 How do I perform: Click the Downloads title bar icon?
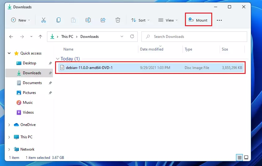(10, 7)
